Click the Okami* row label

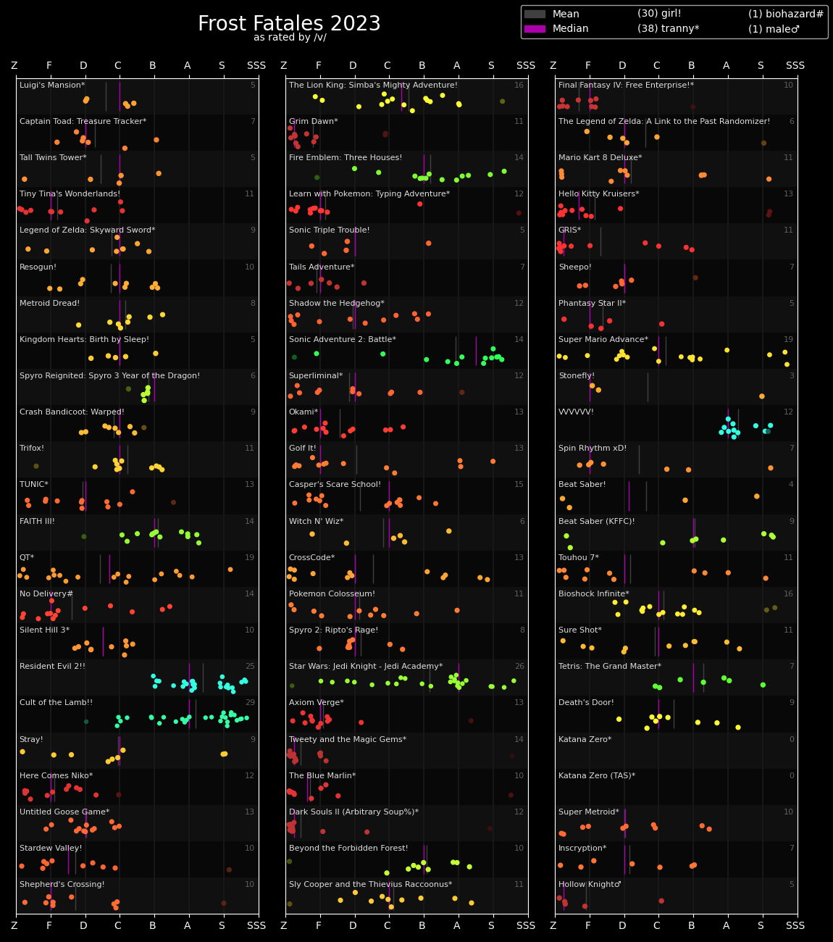(304, 412)
